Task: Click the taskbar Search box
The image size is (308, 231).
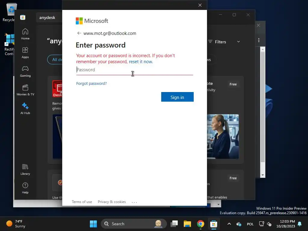Action: (x=134, y=224)
